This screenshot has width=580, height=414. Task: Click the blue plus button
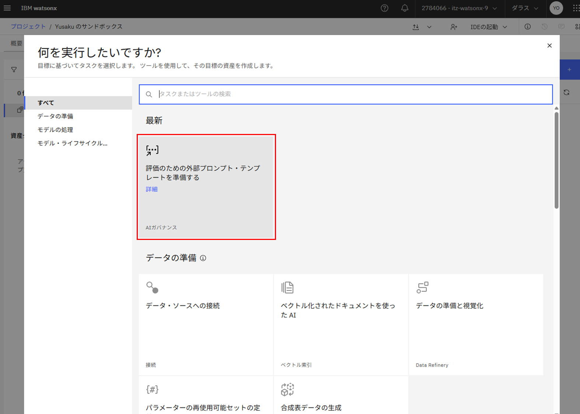570,70
